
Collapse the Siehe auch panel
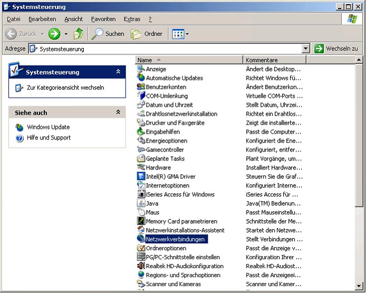pos(118,112)
